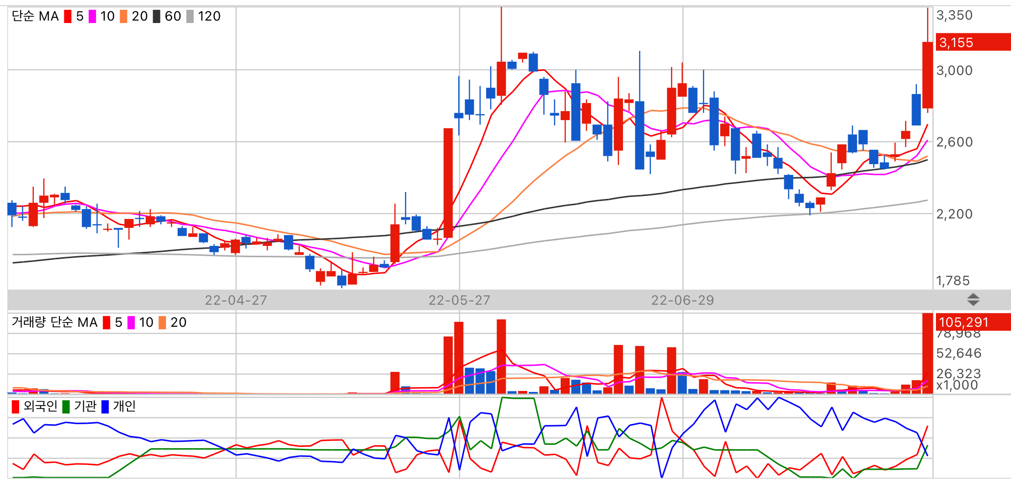Click the 22-06-29 date marker
Viewport: 1011px width, 484px height.
(x=683, y=300)
